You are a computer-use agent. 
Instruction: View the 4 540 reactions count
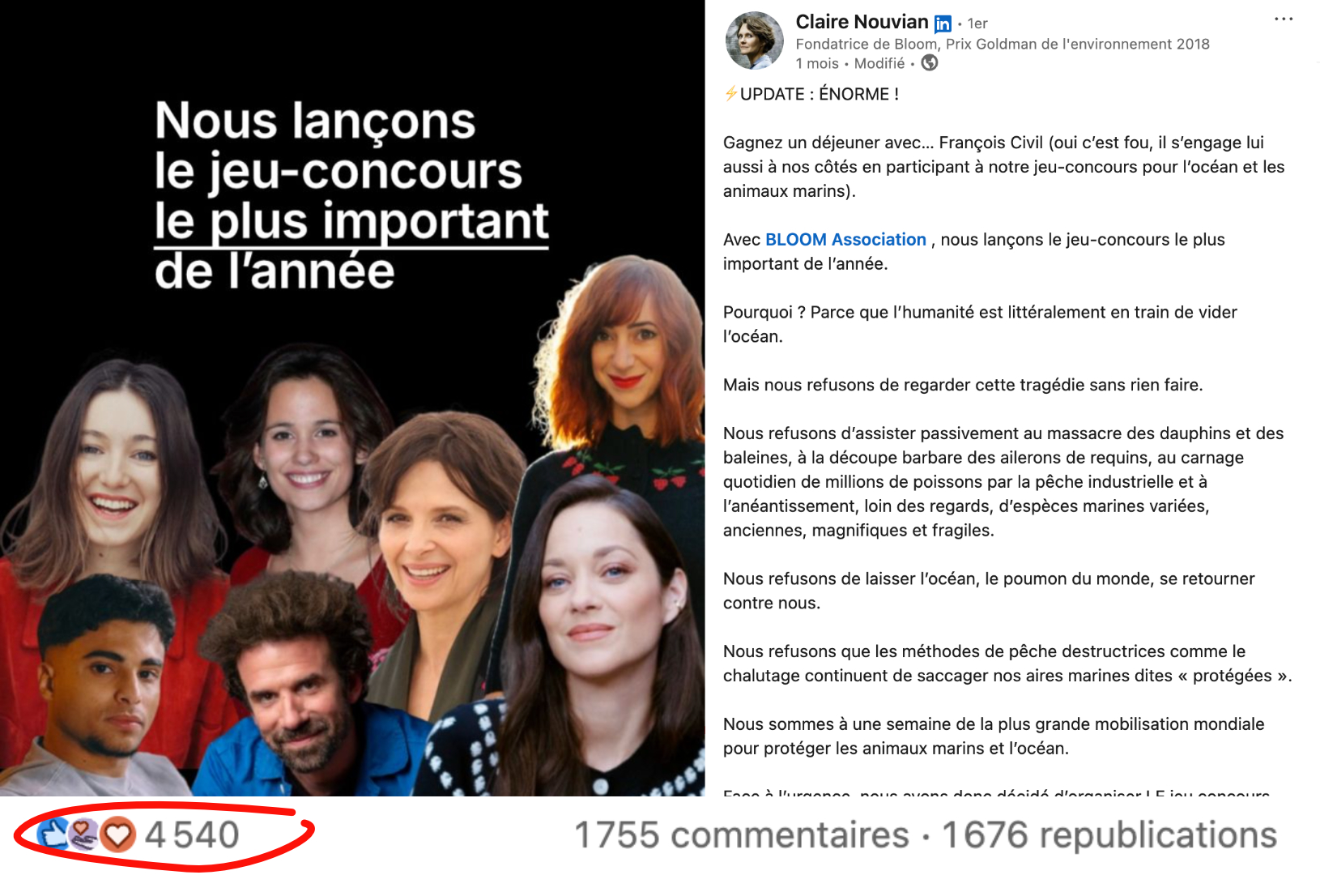(192, 834)
